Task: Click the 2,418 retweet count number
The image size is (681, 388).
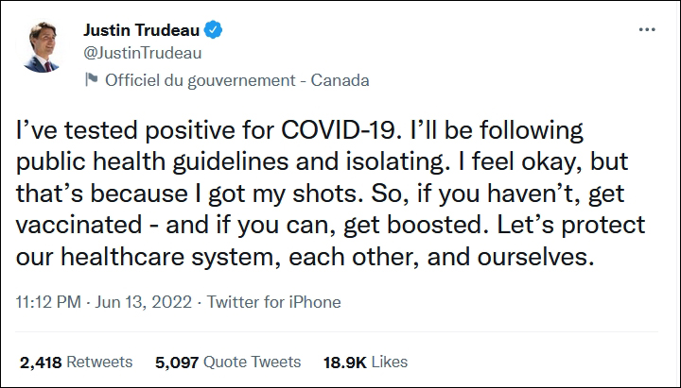Action: click(42, 362)
